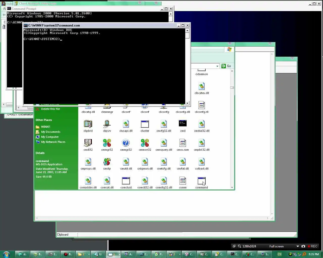Select the cmpbk32.dll file icon

(x=202, y=143)
